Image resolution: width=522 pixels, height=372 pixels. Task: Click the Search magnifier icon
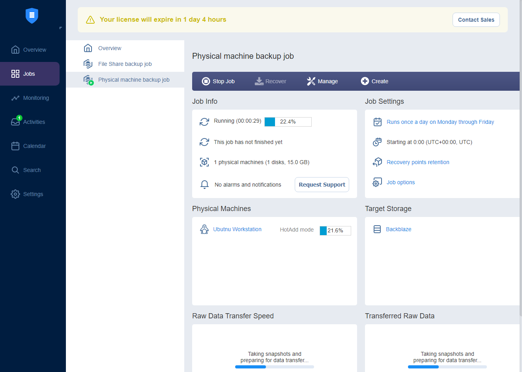tap(15, 170)
